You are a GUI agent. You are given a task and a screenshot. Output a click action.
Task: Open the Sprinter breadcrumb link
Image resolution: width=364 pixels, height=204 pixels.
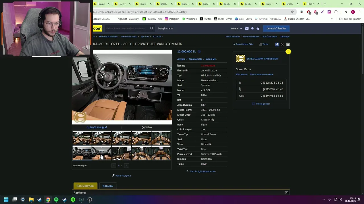pos(145,37)
